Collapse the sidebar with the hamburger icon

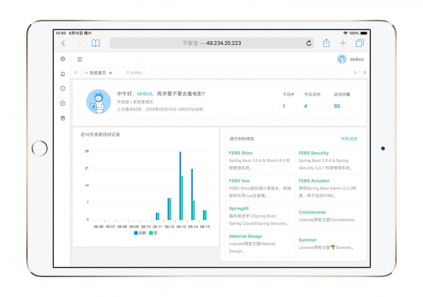click(80, 60)
